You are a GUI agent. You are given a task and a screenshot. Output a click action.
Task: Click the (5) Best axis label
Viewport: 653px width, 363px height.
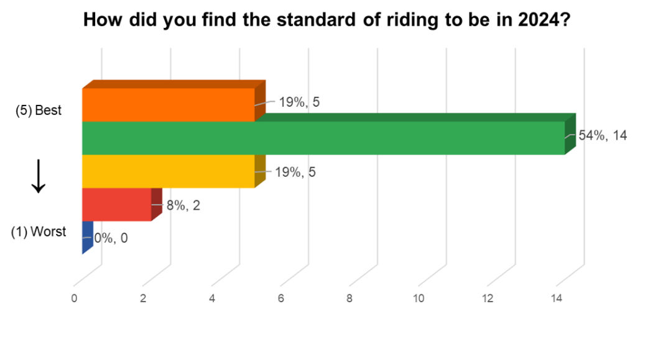39,110
